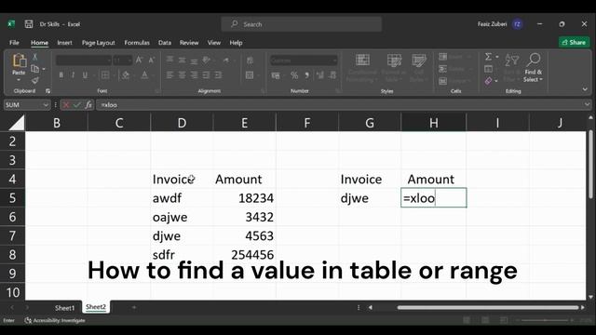Open Feaiz Zuberi account avatar
Viewport: 596px width, 335px height.
pyautogui.click(x=517, y=24)
